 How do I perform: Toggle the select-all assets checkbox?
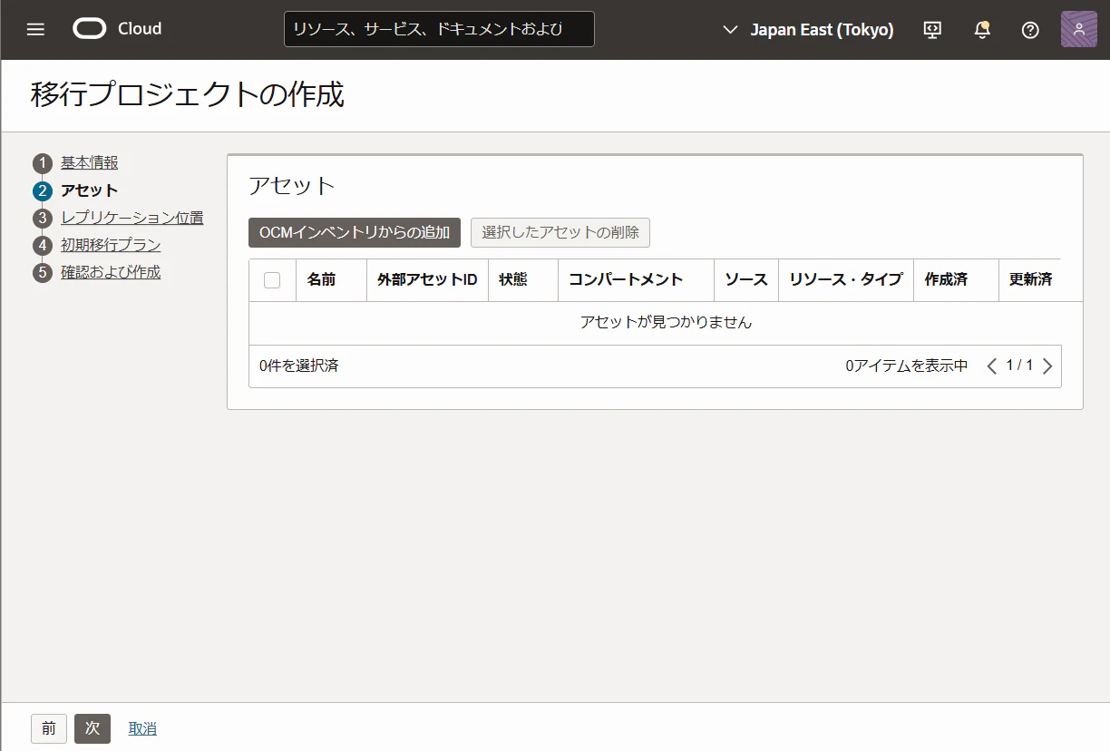click(x=272, y=280)
